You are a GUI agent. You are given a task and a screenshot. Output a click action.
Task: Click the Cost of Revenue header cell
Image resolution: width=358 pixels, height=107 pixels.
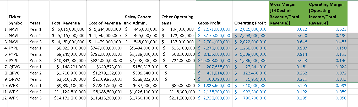click(x=105, y=14)
